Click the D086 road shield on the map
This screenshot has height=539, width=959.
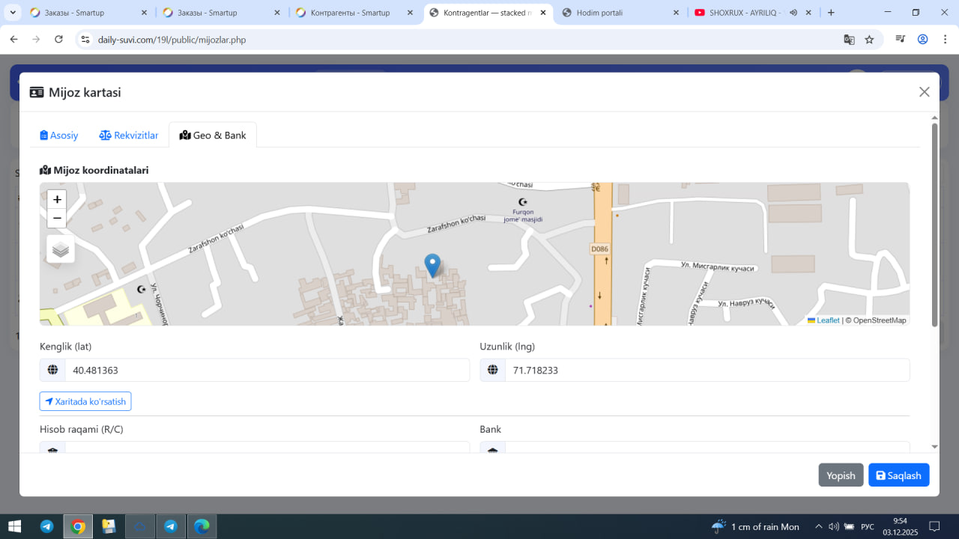click(599, 249)
